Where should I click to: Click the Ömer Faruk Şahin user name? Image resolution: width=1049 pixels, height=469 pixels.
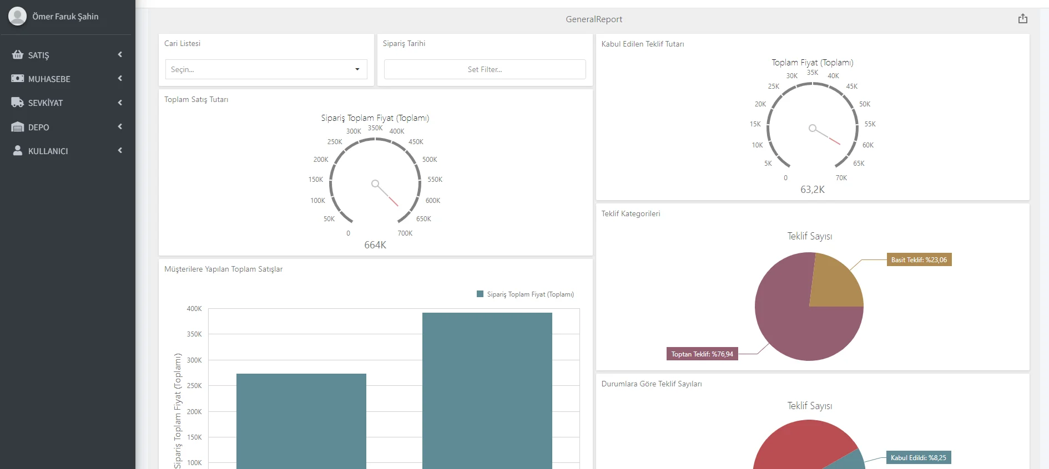tap(65, 17)
